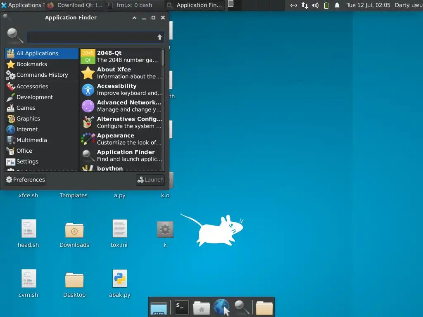The image size is (423, 317).
Task: Filter by Settings category
Action: click(x=42, y=161)
